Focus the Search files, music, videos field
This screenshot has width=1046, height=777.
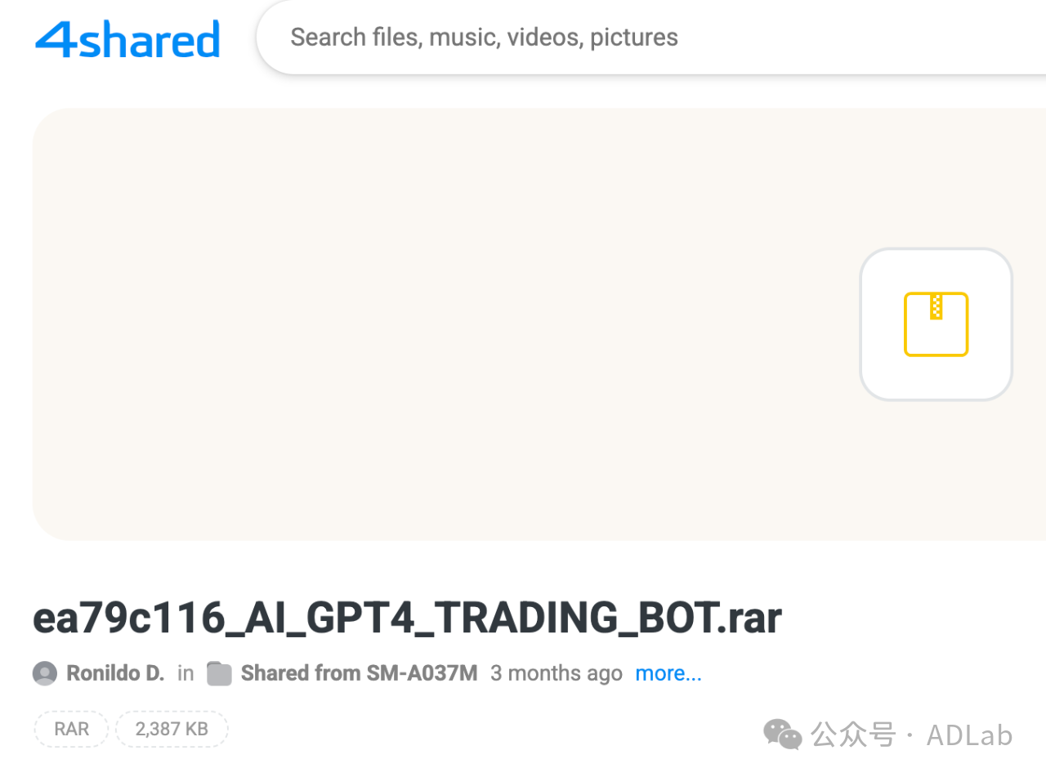pos(651,38)
